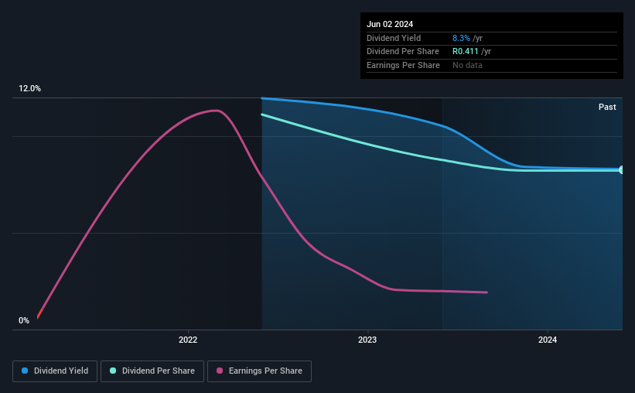Click the No data earnings value
The image size is (635, 393).
tap(467, 65)
